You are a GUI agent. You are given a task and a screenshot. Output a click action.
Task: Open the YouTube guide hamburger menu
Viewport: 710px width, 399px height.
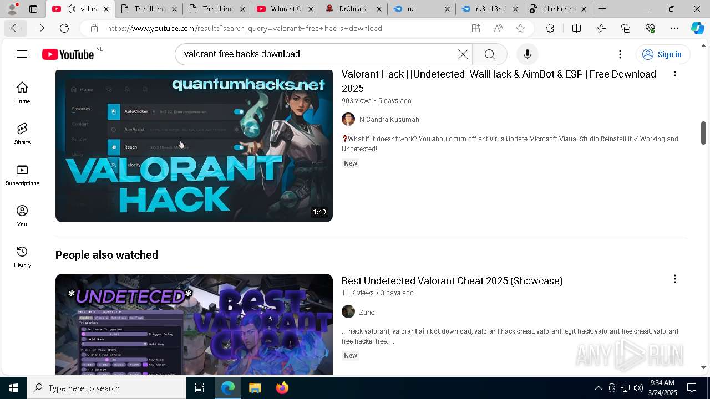click(22, 54)
